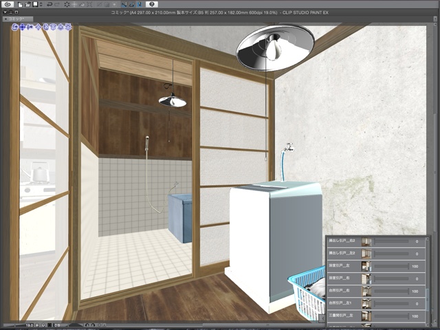This screenshot has width=440, height=330.
Task: Click slider for 台所引戸_右 row
Action: tap(391, 291)
